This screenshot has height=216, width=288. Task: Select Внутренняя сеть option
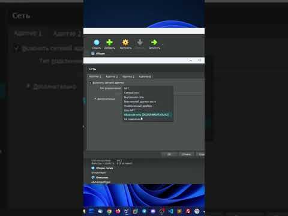pyautogui.click(x=148, y=97)
